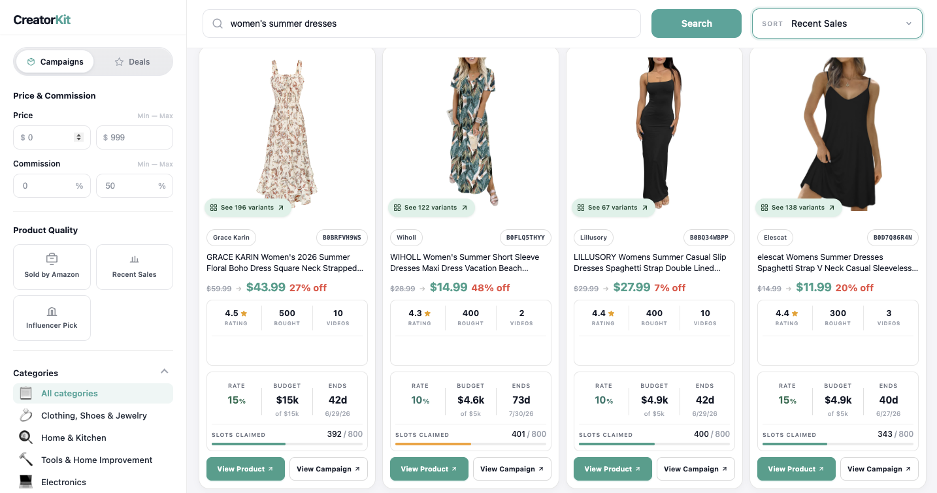
Task: View Campaign for the Wiholl dress
Action: point(512,469)
